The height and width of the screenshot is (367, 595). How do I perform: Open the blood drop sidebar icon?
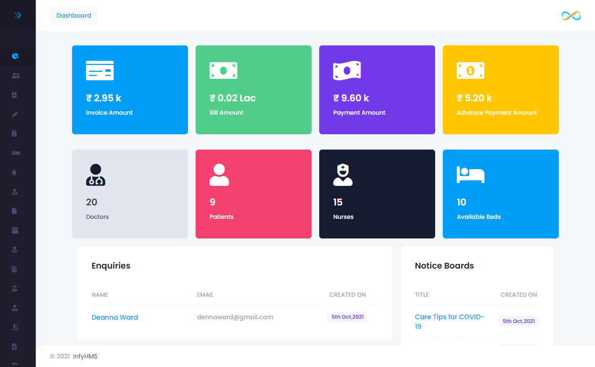[x=15, y=173]
